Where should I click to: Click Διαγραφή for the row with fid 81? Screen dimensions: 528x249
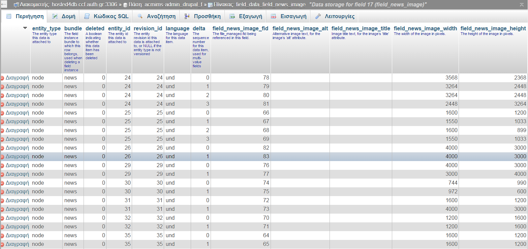tap(17, 104)
